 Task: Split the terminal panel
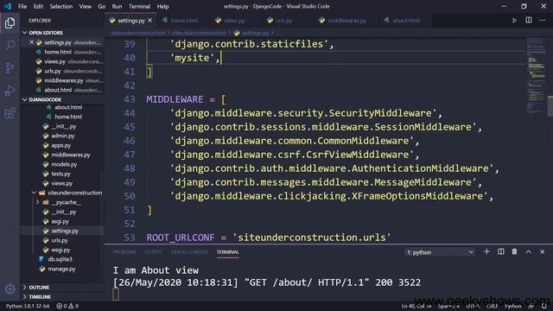tap(501, 251)
